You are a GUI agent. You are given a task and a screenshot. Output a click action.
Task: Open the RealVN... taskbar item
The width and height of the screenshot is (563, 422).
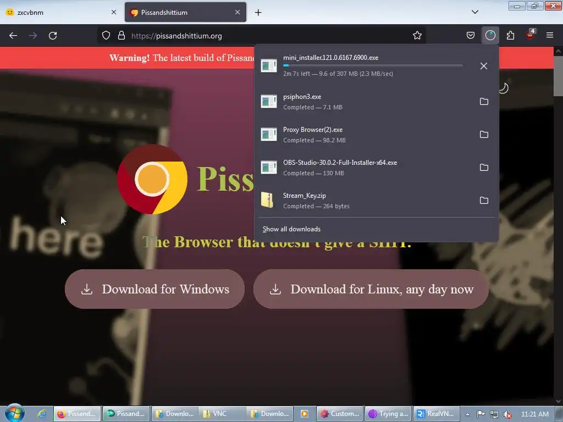436,414
